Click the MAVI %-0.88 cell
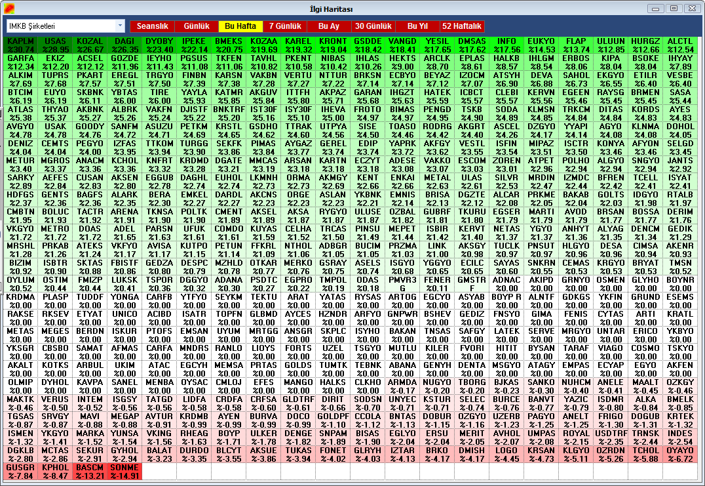Screen dimensions: 705x486 [90, 421]
